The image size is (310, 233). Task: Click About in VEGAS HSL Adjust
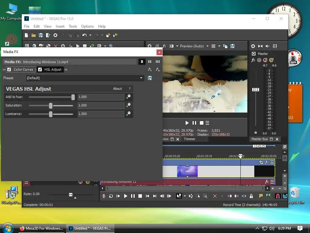[x=117, y=89]
